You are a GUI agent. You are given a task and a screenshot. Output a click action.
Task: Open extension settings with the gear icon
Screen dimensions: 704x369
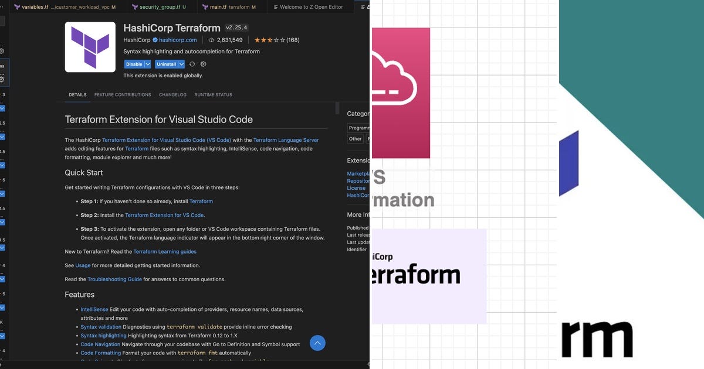(203, 64)
